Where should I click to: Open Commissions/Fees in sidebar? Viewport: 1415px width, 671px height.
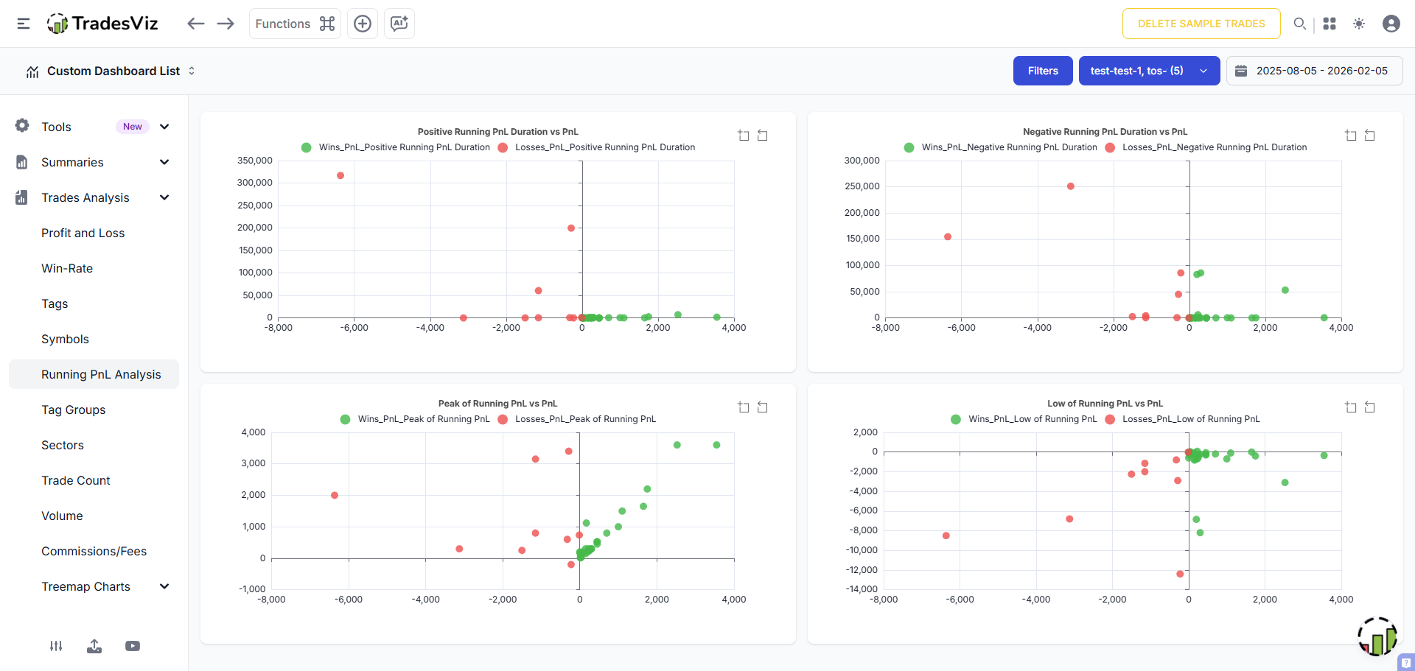(x=93, y=551)
